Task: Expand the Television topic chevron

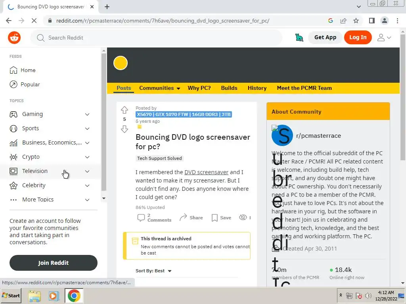Action: pos(87,171)
